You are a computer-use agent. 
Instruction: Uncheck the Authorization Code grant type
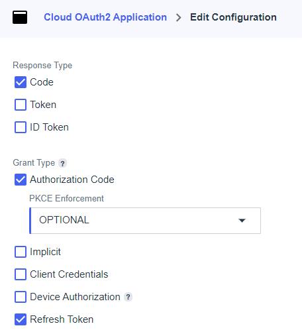(x=21, y=180)
